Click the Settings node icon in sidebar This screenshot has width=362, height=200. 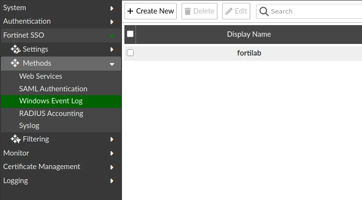point(15,49)
